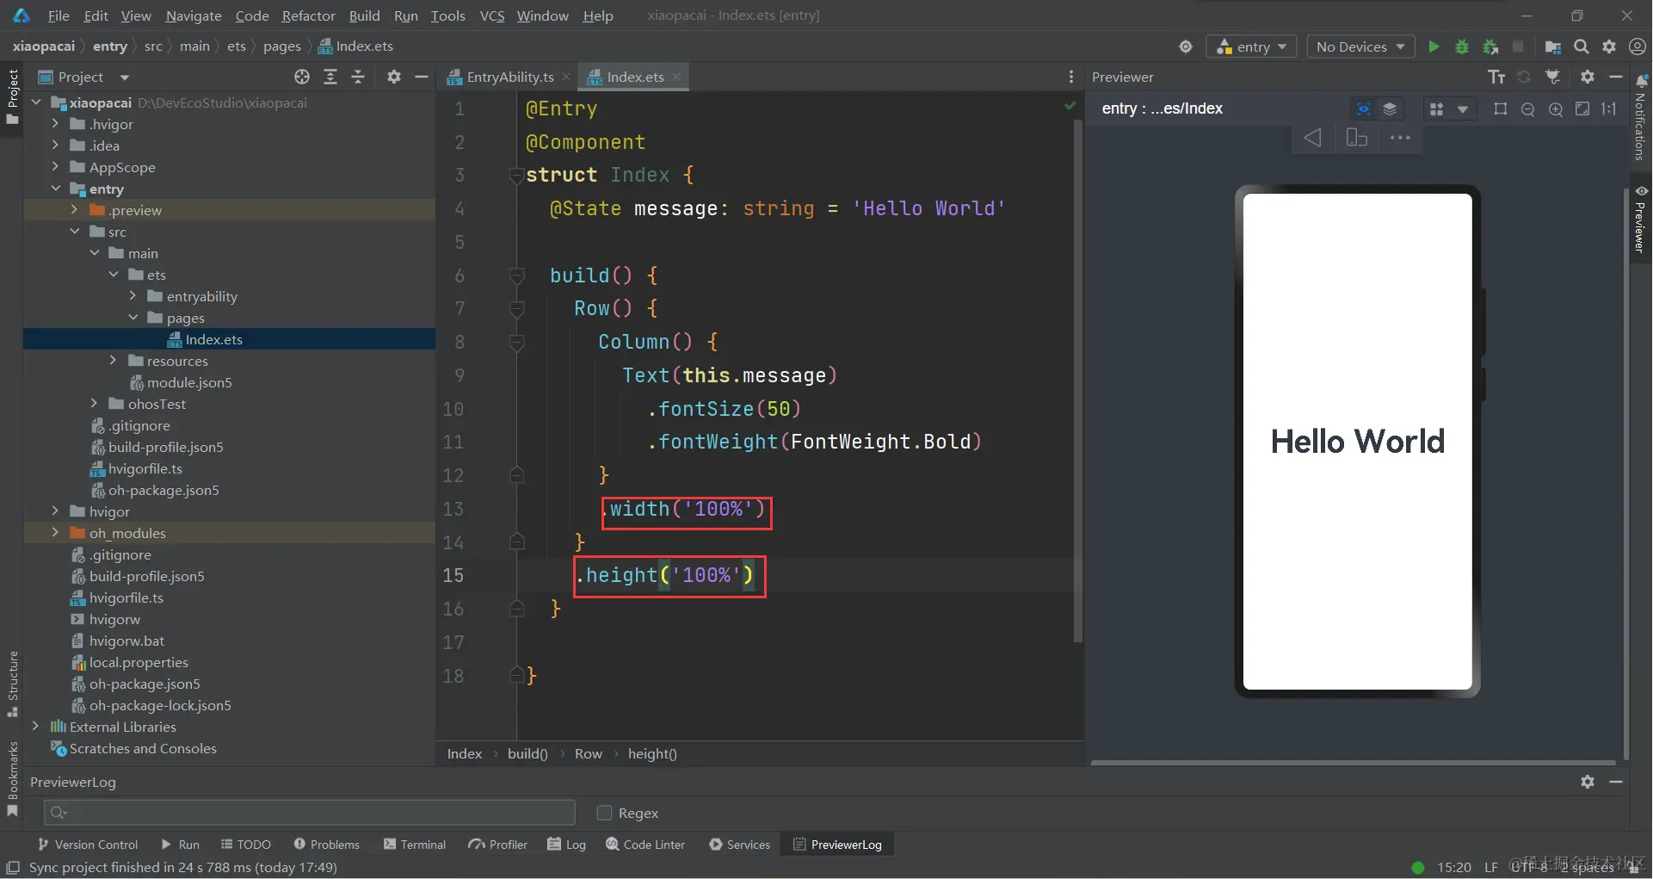Screen dimensions: 1653x879
Task: Open PreviewerLog settings gear
Action: pyautogui.click(x=1588, y=782)
